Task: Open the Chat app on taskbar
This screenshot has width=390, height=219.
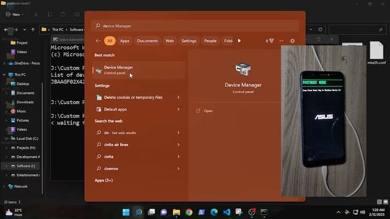Action: (x=164, y=212)
